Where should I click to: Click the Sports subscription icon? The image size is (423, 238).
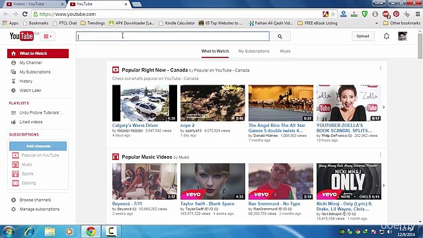pyautogui.click(x=15, y=173)
